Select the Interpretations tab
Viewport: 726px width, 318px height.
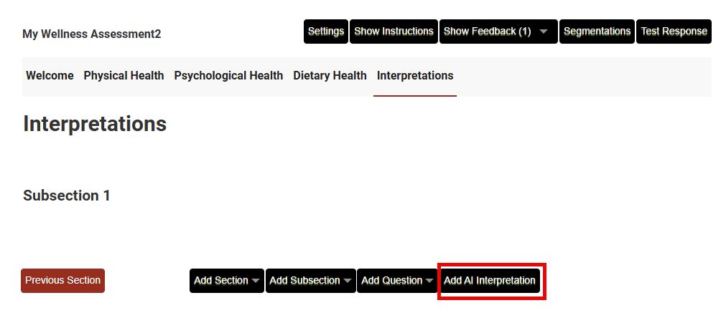click(x=415, y=76)
